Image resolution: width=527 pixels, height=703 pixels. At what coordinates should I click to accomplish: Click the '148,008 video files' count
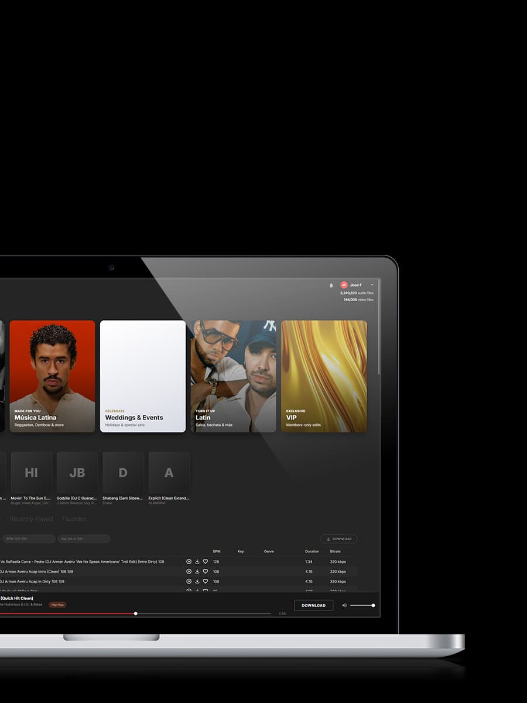click(358, 299)
